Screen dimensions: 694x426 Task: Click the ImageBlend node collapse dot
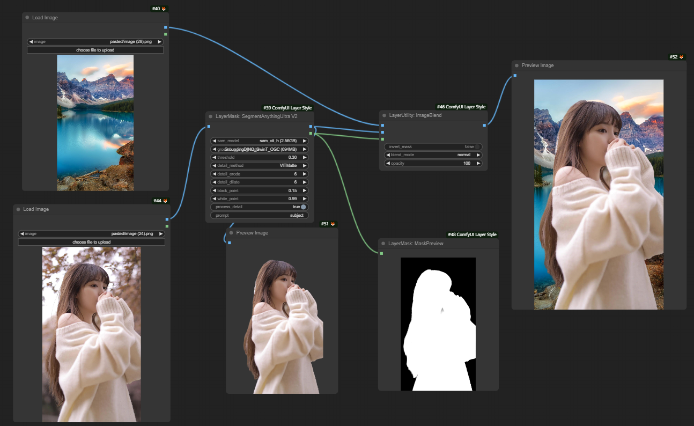click(384, 115)
